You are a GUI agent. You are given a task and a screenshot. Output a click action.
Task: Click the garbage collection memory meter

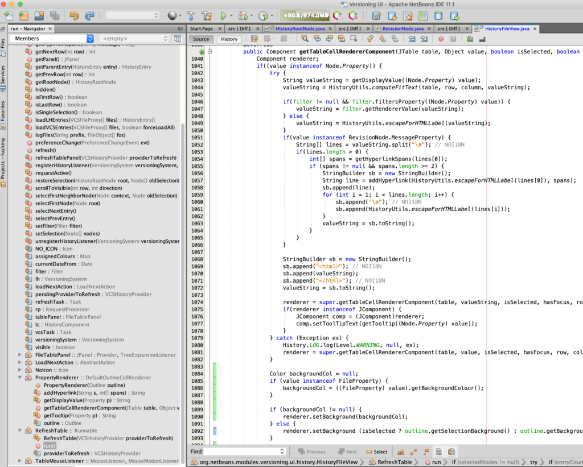[x=306, y=16]
